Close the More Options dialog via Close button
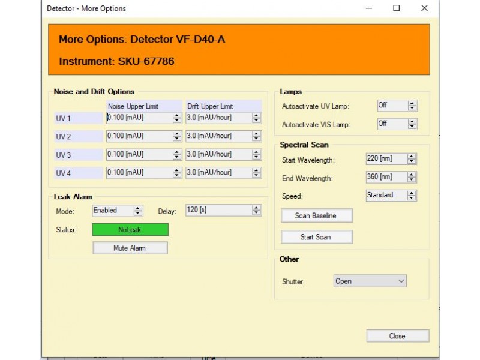The height and width of the screenshot is (360, 480). tap(398, 336)
